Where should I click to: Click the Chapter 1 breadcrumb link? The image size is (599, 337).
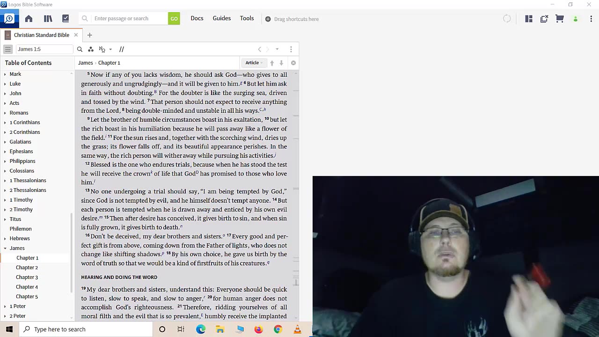point(109,63)
